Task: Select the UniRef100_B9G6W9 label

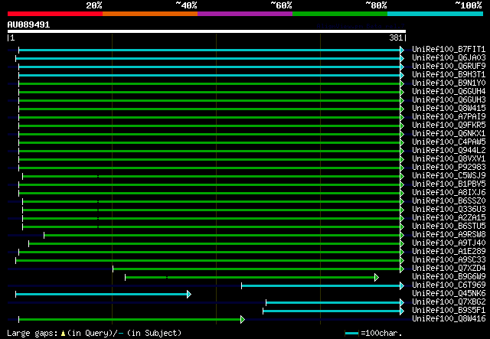Action: click(x=449, y=277)
